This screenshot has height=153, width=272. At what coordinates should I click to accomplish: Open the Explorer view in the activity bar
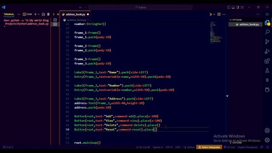(x=267, y=23)
